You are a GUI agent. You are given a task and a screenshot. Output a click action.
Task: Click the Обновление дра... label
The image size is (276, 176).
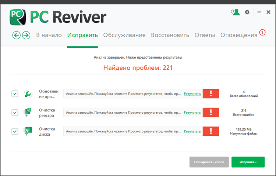click(x=49, y=94)
